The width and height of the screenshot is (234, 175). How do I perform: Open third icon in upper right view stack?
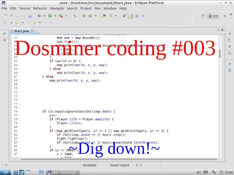coord(230,46)
